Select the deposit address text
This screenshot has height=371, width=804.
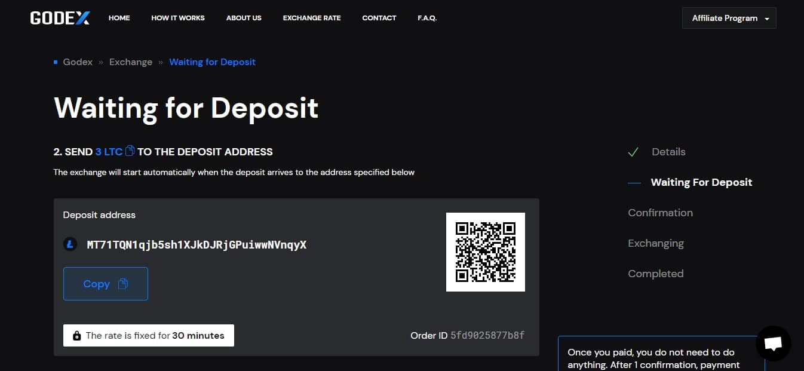(x=197, y=244)
